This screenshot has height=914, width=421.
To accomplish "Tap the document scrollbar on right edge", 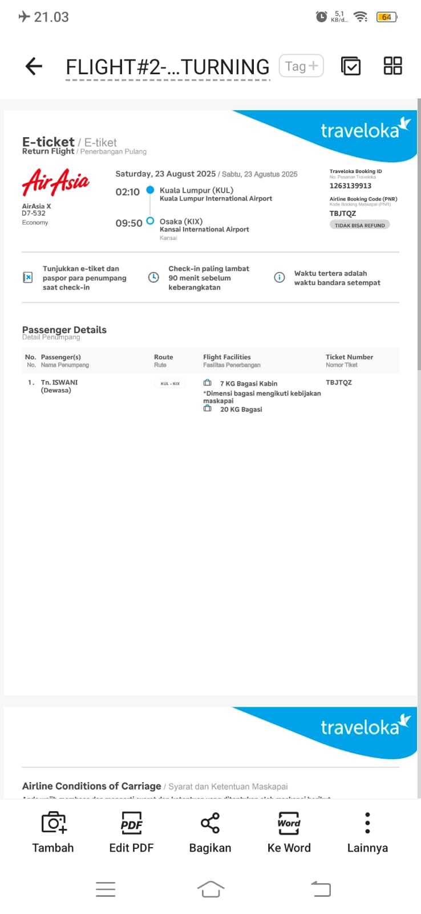I will tap(419, 228).
